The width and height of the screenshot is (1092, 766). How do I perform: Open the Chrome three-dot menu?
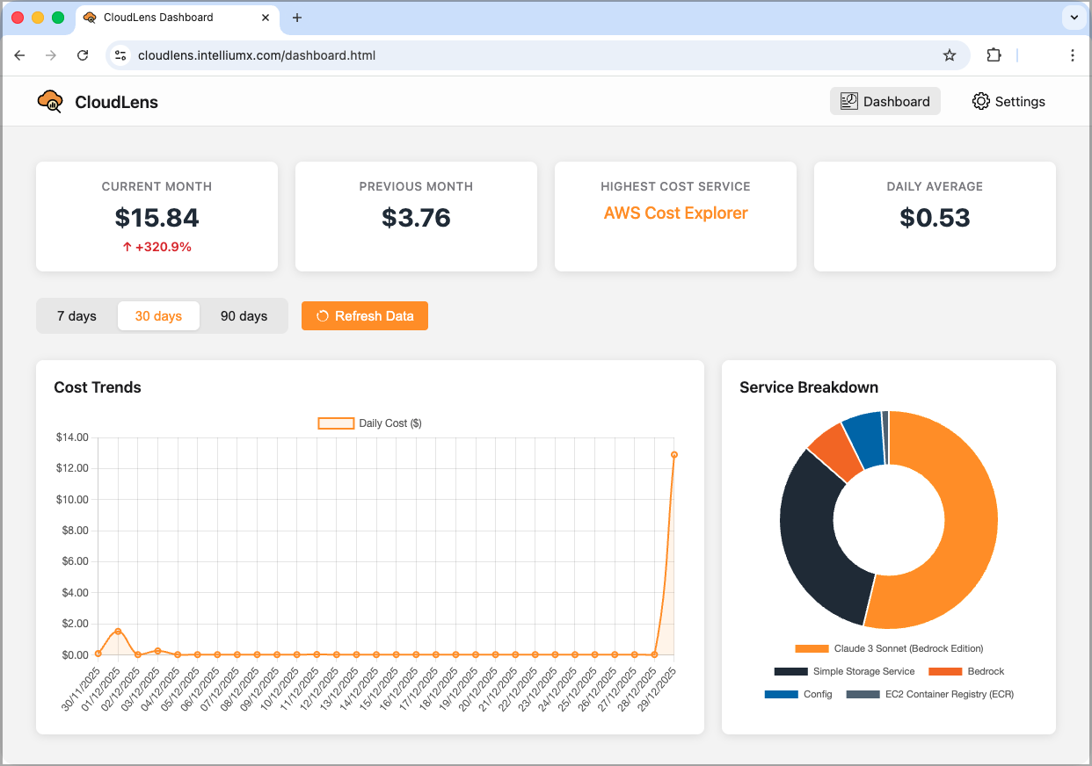[x=1073, y=54]
